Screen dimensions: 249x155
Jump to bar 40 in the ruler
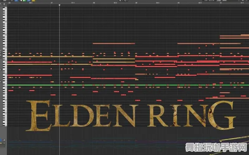tap(179, 3)
